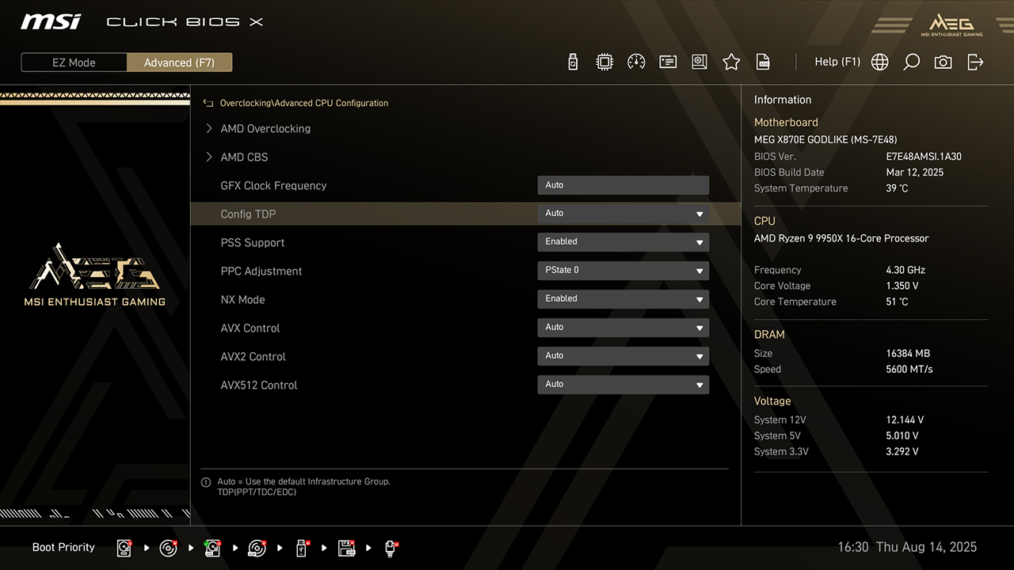The image size is (1014, 570).
Task: Click the 5600 MT/s DRAM speed value
Action: (x=909, y=369)
